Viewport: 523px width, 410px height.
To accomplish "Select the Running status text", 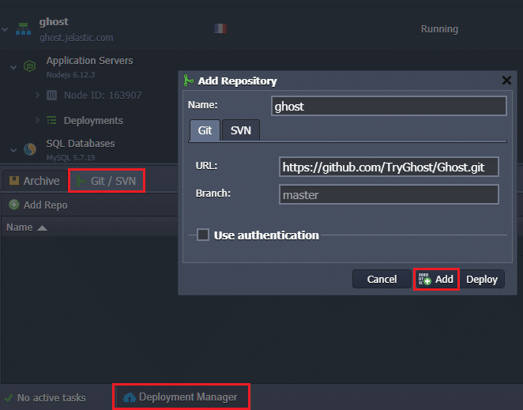I will [x=439, y=29].
